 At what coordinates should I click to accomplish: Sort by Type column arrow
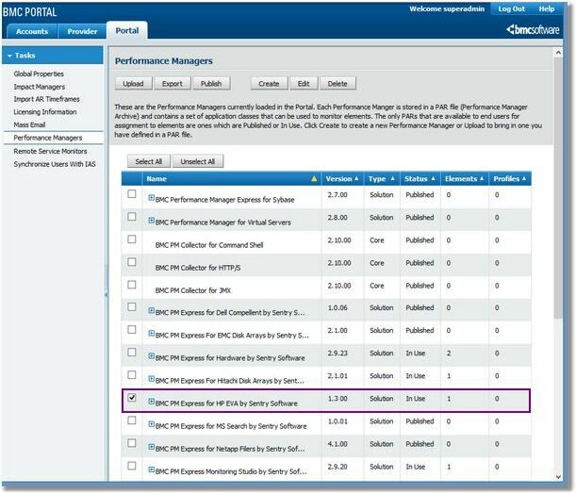[x=392, y=178]
